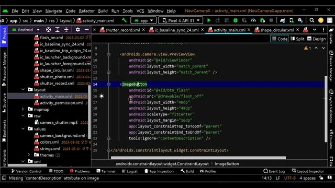Open the File menu
Screen dimensions: 335x188
click(15, 11)
